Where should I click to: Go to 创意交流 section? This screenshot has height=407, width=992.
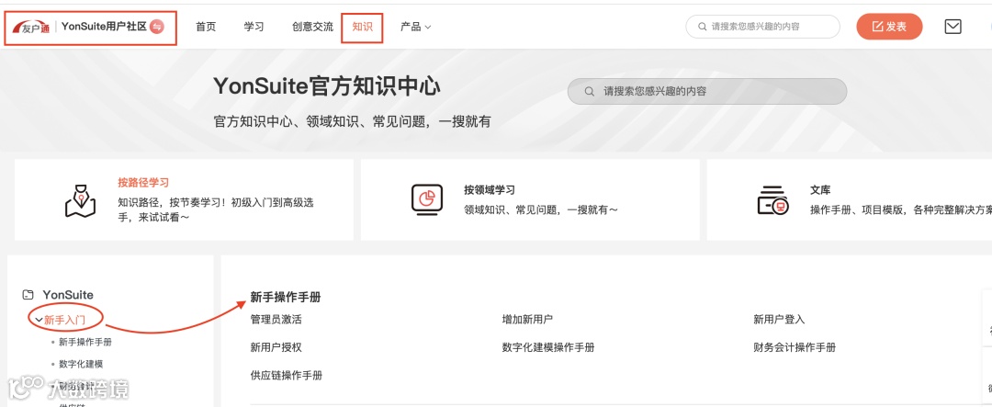point(312,27)
